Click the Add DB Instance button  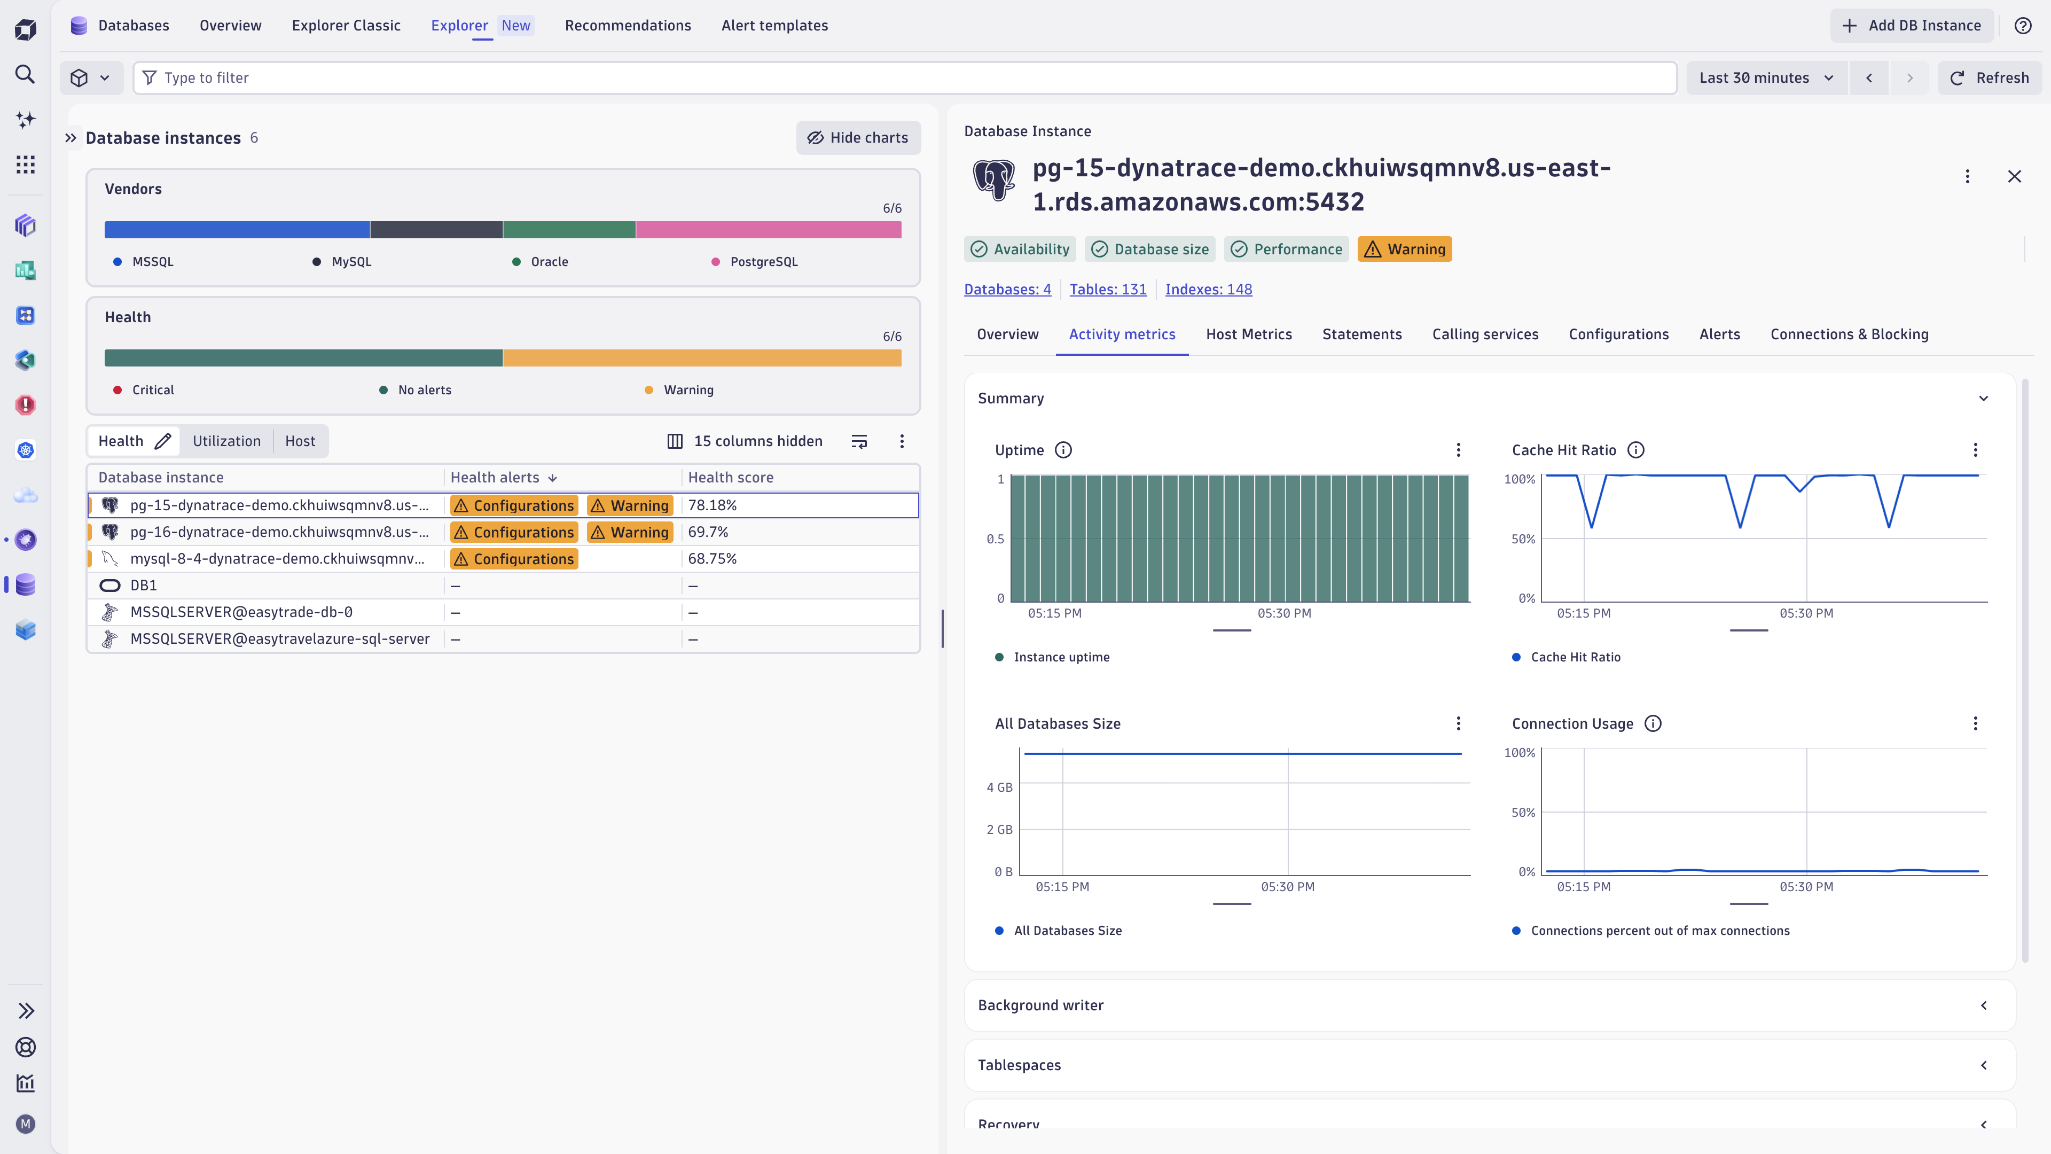[x=1911, y=26]
